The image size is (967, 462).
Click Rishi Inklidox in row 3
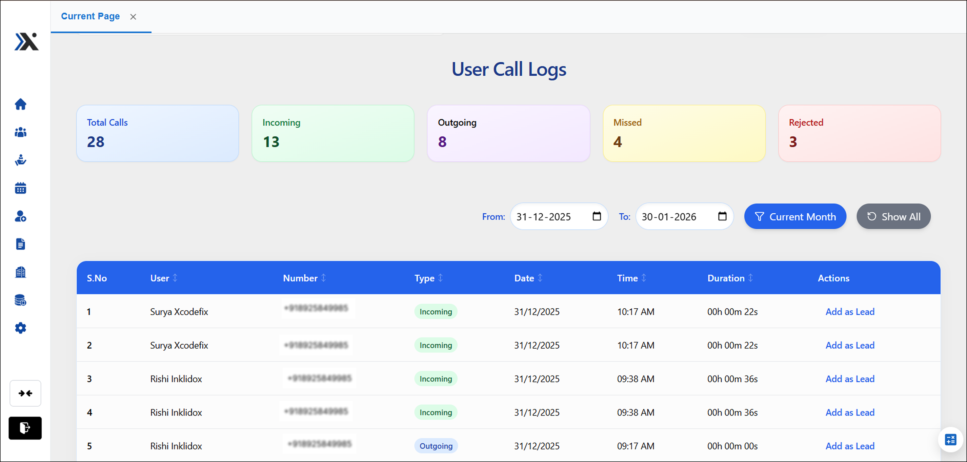click(176, 379)
